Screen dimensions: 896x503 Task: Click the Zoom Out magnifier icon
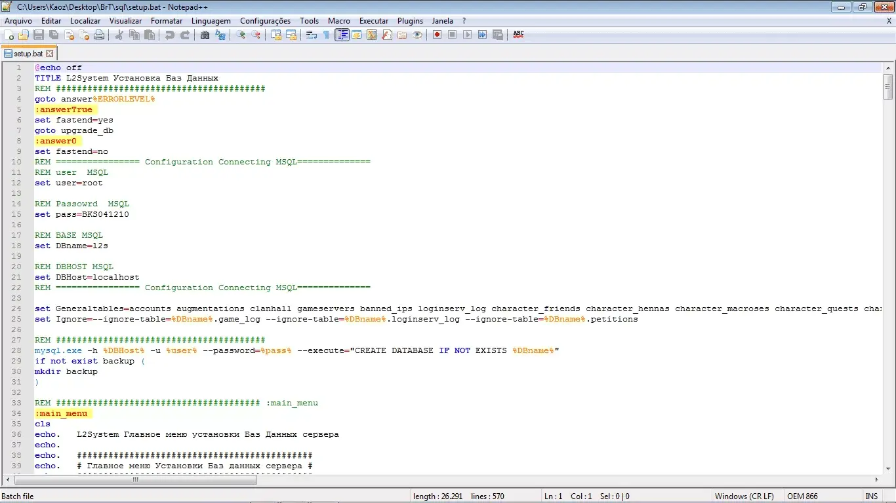(256, 35)
